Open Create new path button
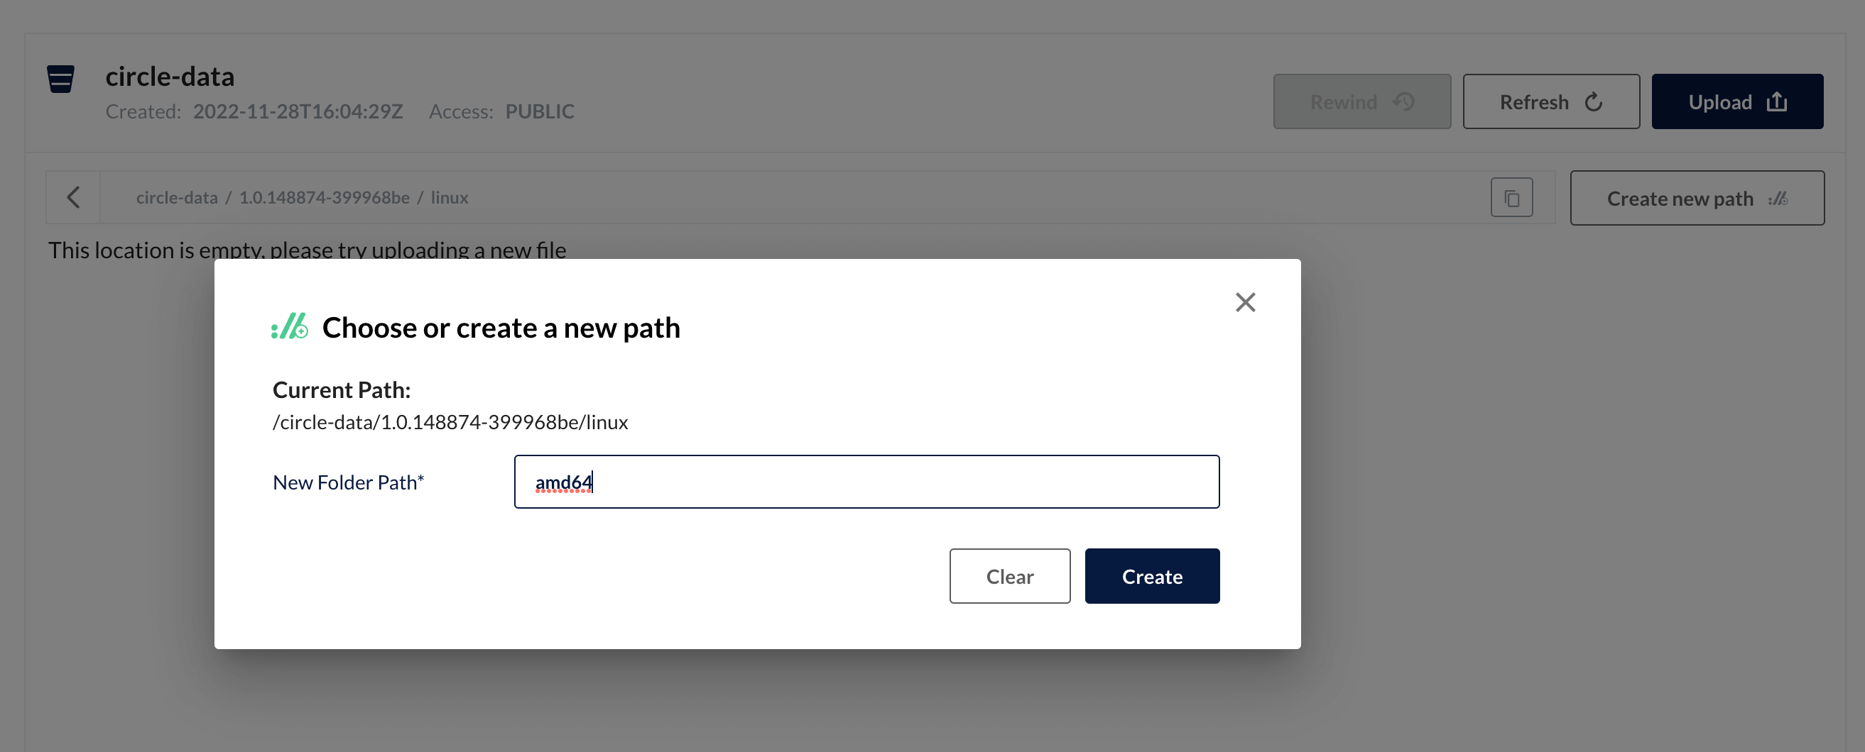This screenshot has height=752, width=1865. coord(1696,198)
